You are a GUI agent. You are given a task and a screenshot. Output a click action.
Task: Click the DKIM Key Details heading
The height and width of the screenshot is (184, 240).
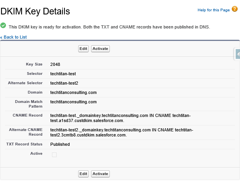pyautogui.click(x=35, y=11)
